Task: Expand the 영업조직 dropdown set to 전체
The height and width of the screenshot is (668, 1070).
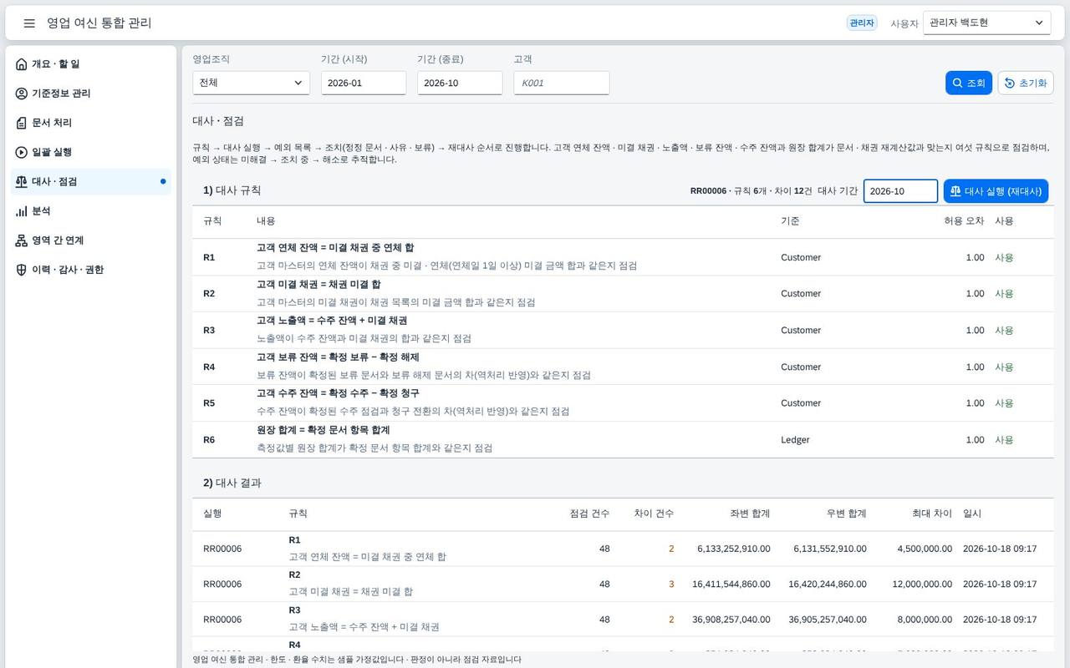Action: [x=251, y=83]
